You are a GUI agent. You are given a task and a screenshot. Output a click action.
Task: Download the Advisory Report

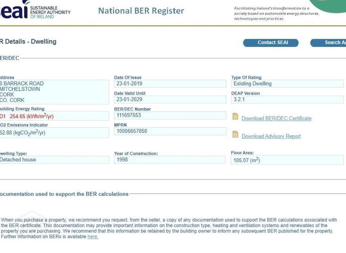point(271,136)
